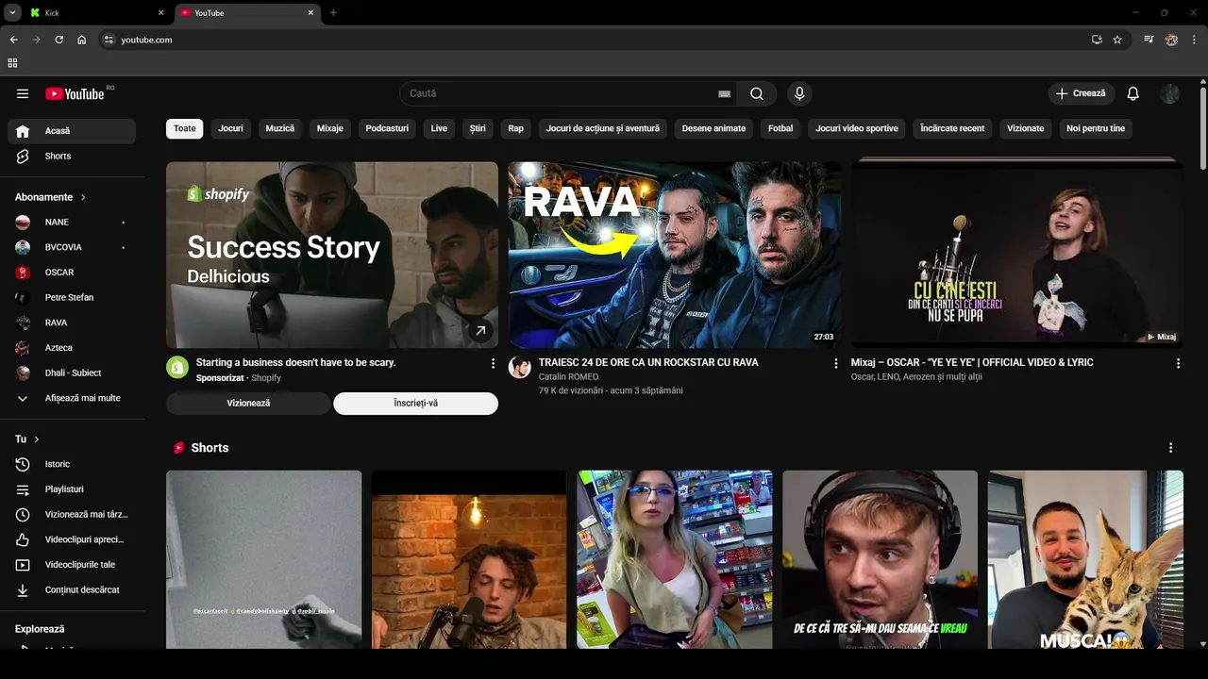The height and width of the screenshot is (679, 1208).
Task: Select the Desene animate filter chip
Action: [x=713, y=128]
